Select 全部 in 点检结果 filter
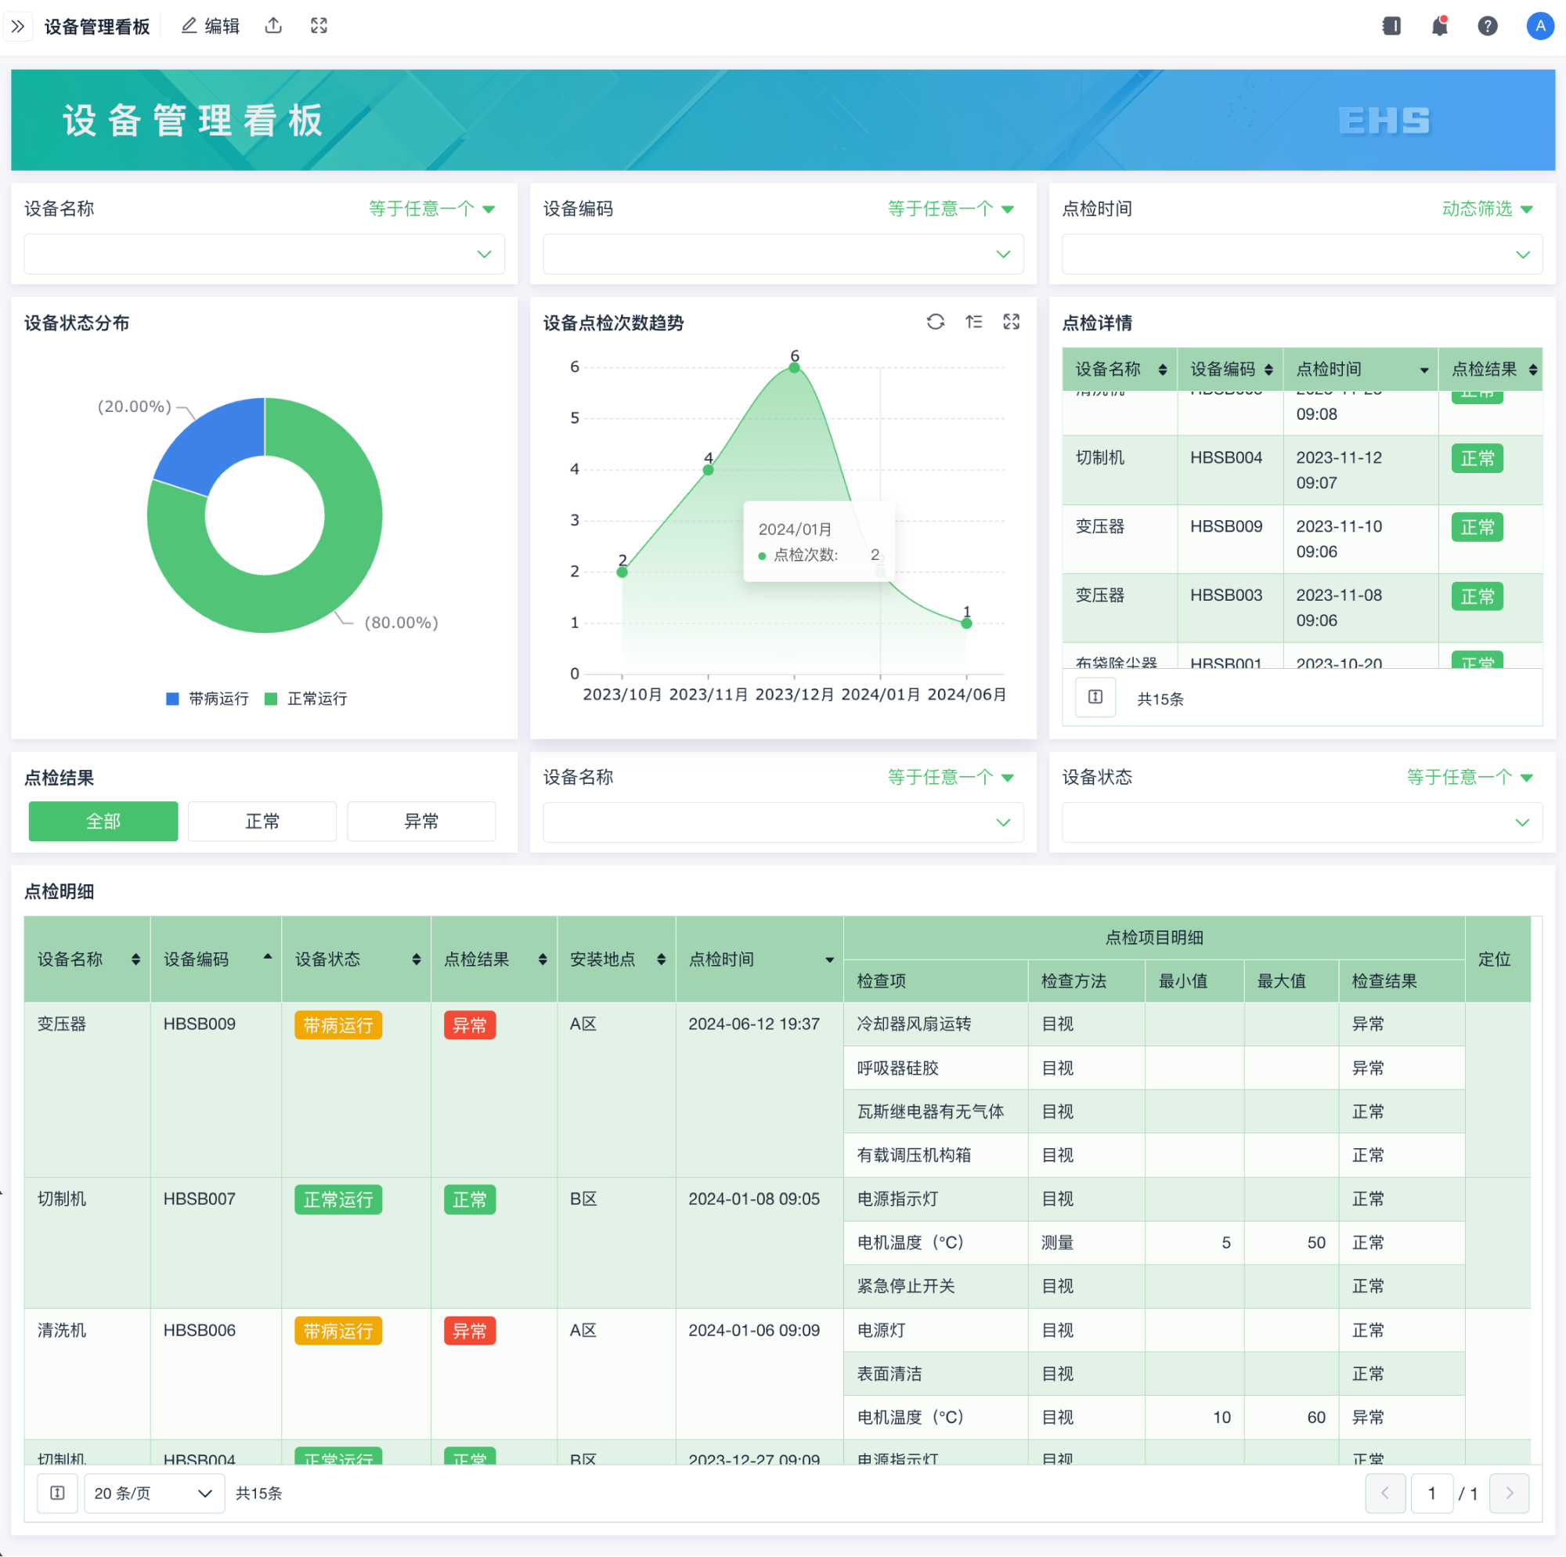This screenshot has width=1566, height=1557. 103,822
